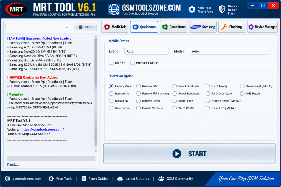Click the GSM Community people icon

pos(161,179)
